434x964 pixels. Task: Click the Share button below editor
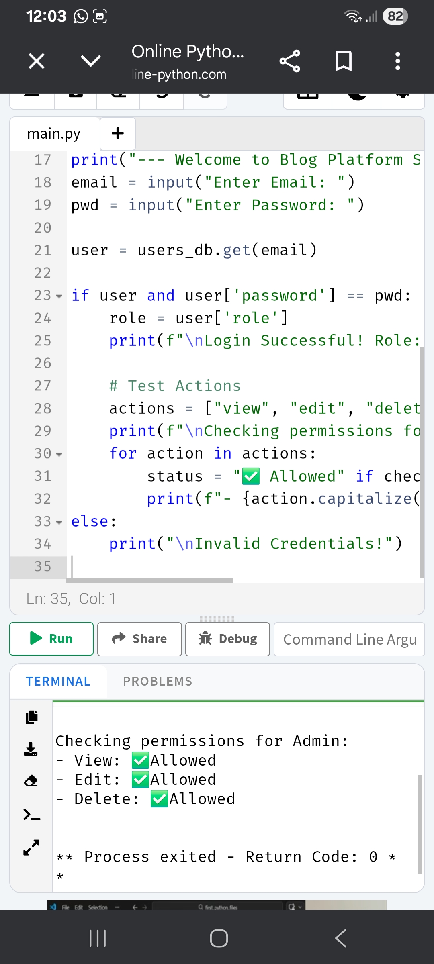click(x=139, y=639)
